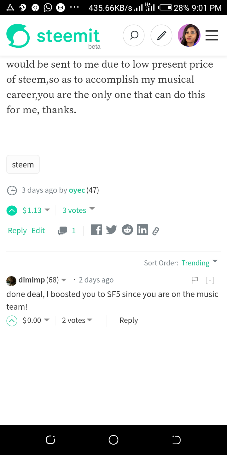Open the 3 votes dropdown

point(92,209)
